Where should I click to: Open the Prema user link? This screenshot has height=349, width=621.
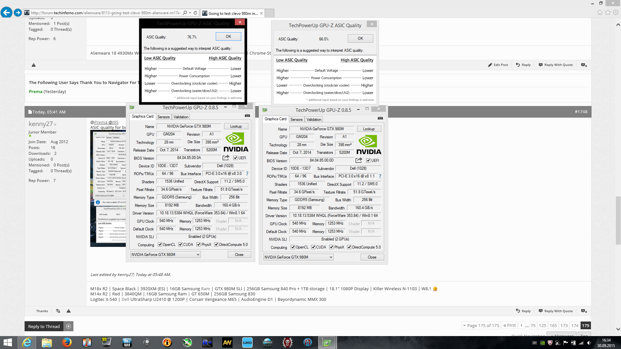click(x=36, y=91)
